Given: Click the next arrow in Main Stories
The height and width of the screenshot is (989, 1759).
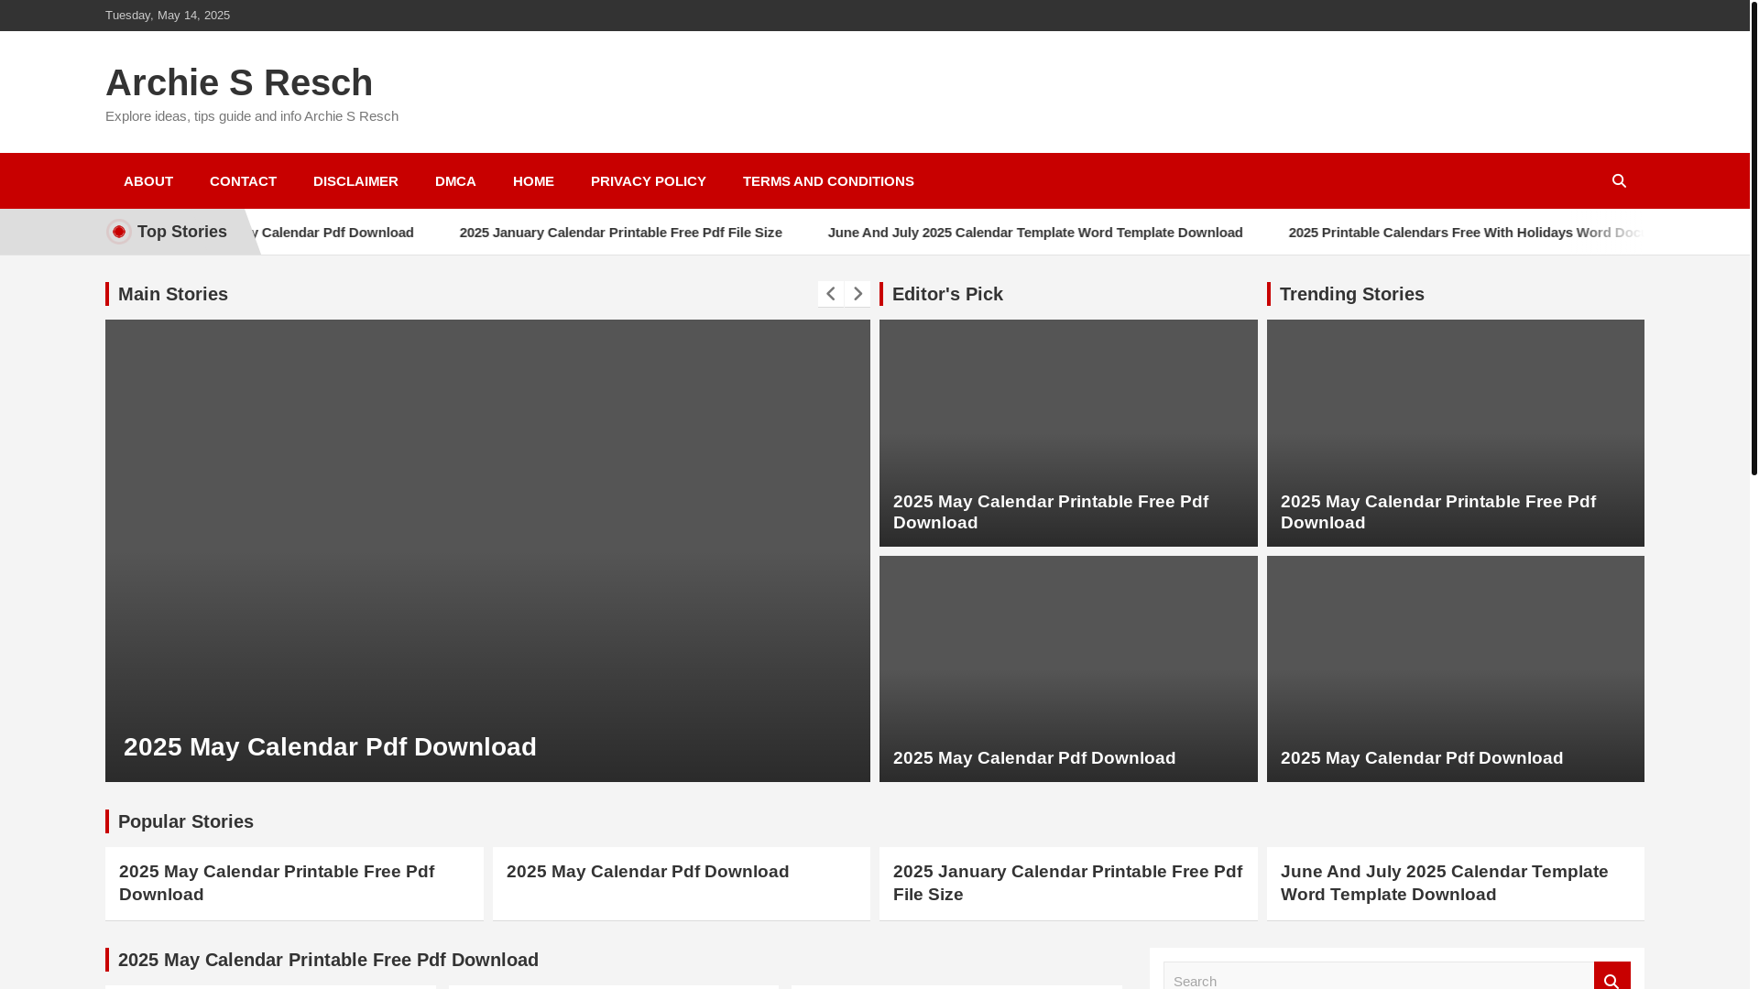Looking at the screenshot, I should (x=858, y=294).
